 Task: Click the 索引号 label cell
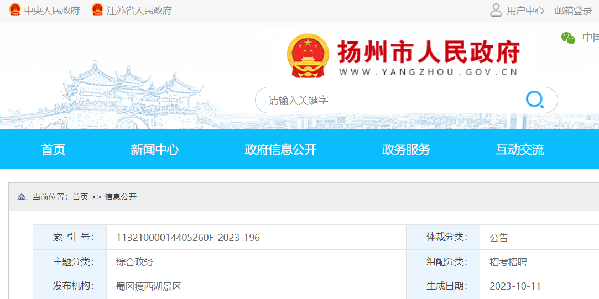coord(70,237)
